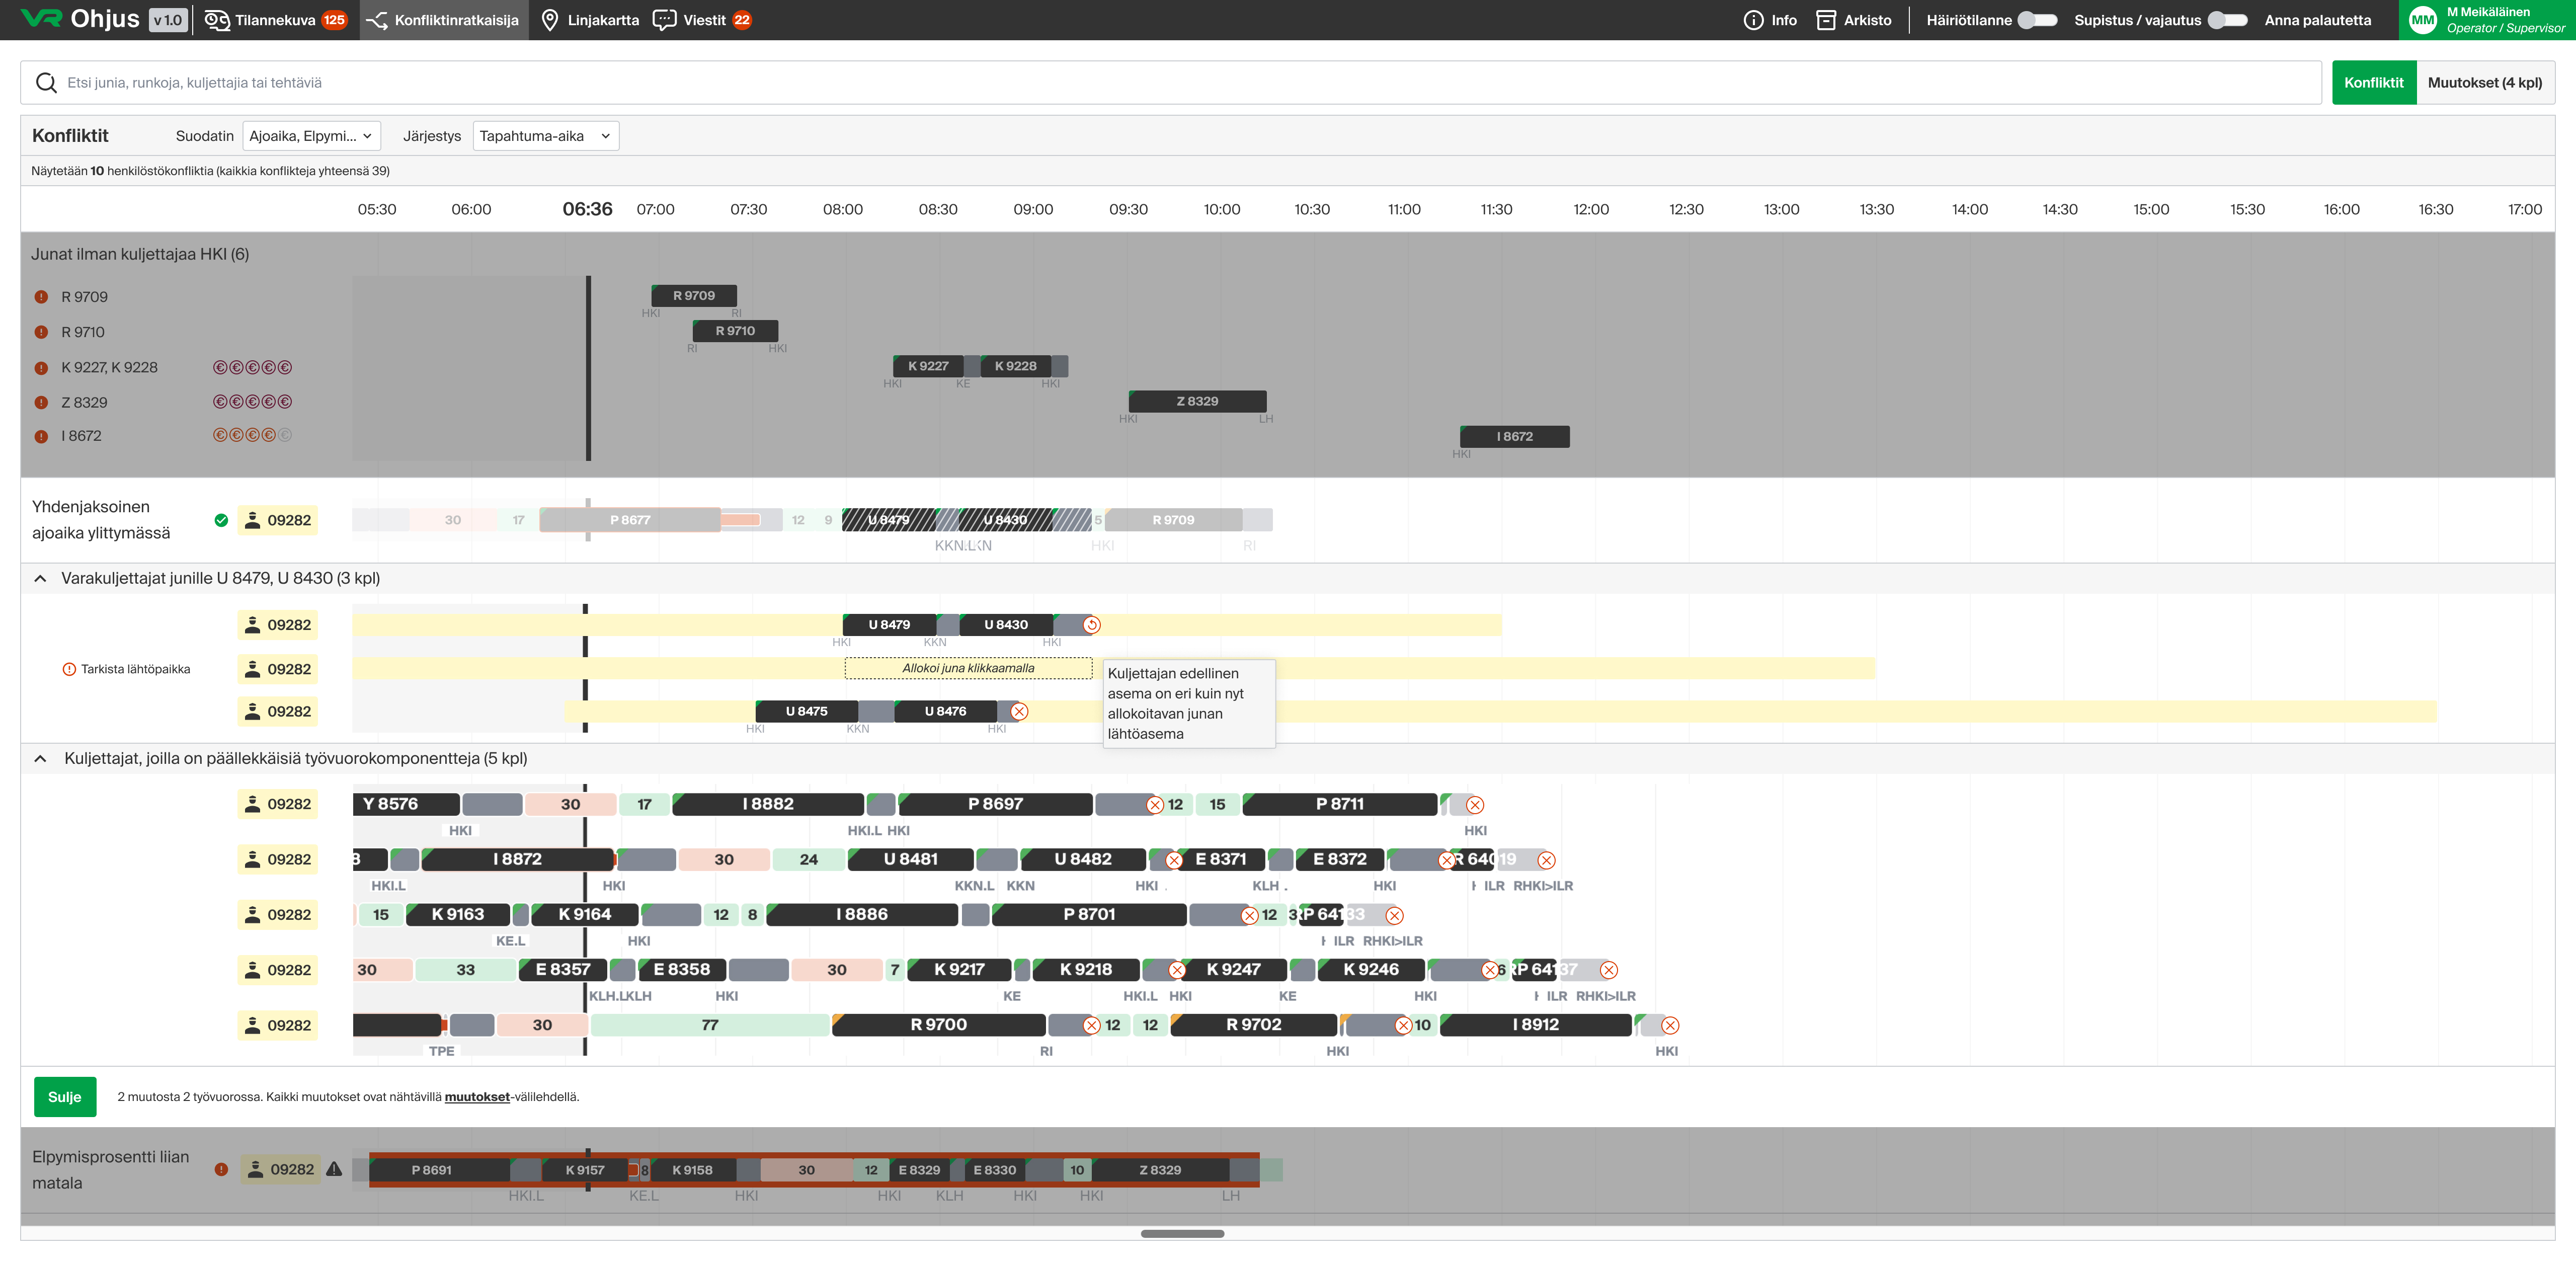Screen dimensions: 2576x1261
Task: Click red X after R 9700 block
Action: [x=1092, y=1025]
